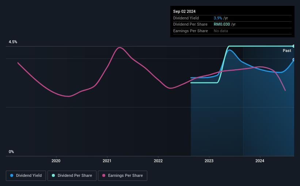The height and width of the screenshot is (186, 300).
Task: Click the RM0.030 dividend per share value
Action: coord(222,25)
